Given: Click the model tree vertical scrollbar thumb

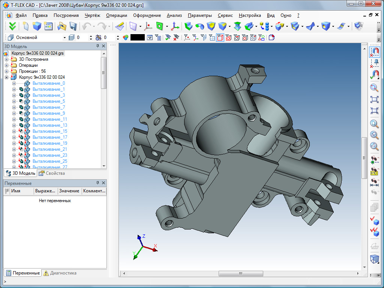Looking at the screenshot, I should (x=104, y=73).
